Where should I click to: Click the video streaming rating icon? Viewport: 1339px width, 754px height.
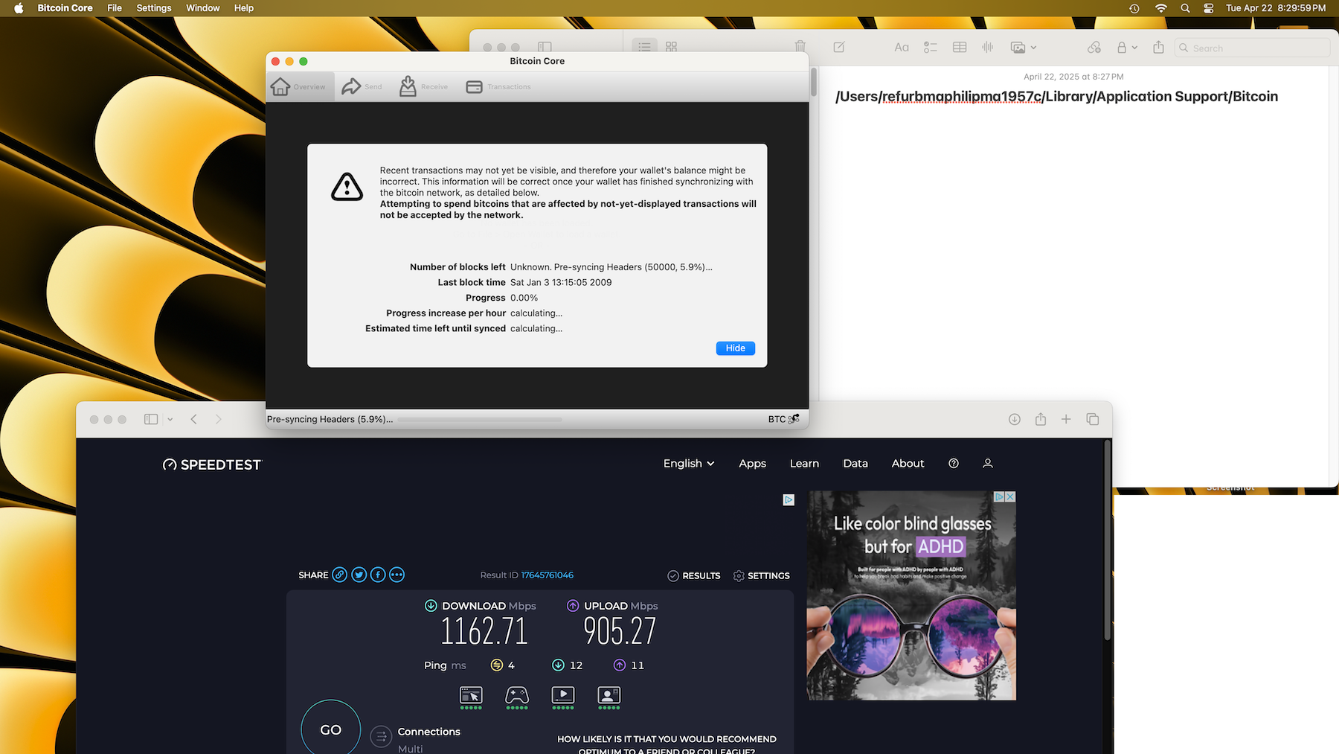point(563,697)
